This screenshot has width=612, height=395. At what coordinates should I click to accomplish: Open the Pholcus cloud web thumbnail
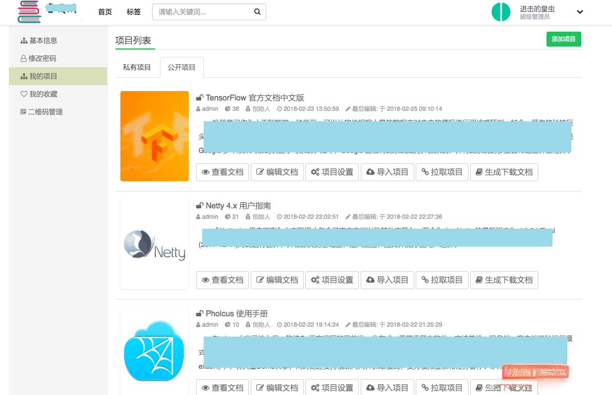(x=155, y=351)
